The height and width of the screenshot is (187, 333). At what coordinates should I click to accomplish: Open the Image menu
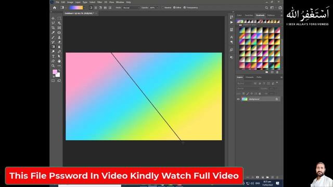(x=70, y=2)
